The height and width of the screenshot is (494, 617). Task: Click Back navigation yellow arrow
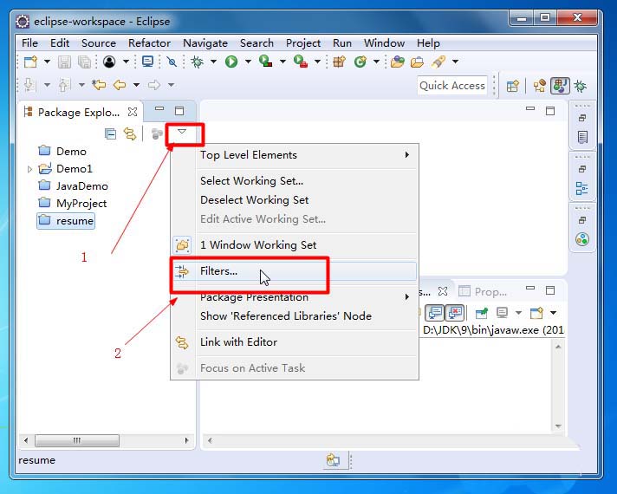(x=120, y=85)
